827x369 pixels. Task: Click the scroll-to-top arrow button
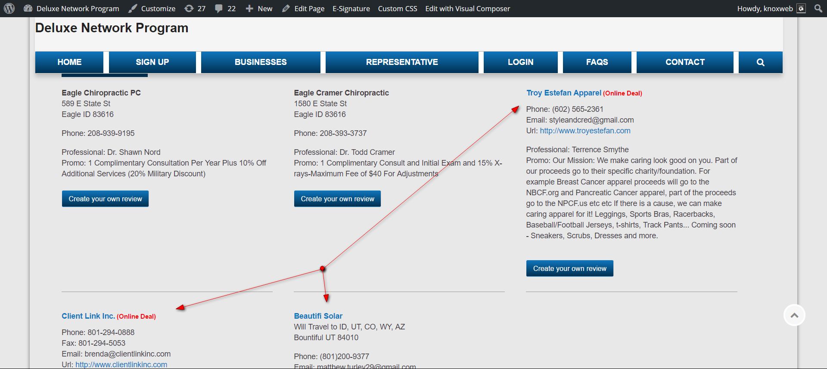pyautogui.click(x=794, y=315)
